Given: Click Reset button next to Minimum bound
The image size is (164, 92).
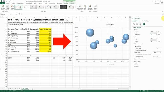Looking at the screenshot, I should 159,32.
